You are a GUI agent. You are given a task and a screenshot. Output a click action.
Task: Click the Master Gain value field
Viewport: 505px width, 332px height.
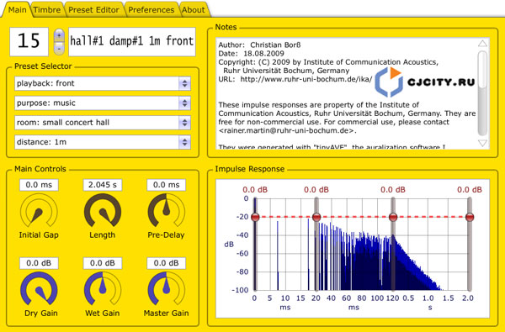(x=166, y=263)
